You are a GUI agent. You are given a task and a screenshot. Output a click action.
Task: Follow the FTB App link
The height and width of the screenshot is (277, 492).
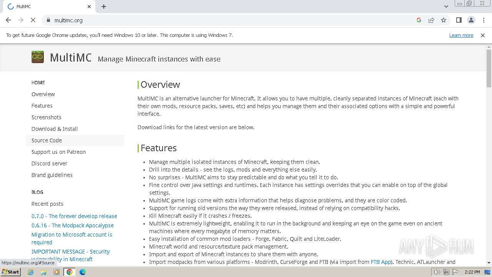[x=381, y=262]
